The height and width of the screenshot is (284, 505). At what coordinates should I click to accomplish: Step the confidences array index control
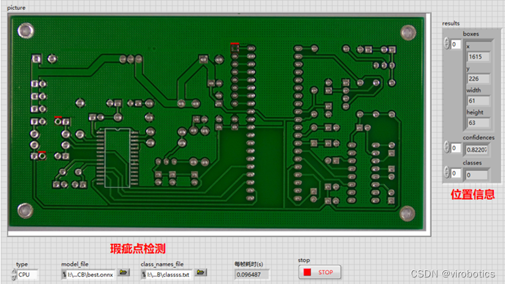[446, 147]
